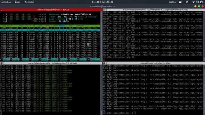Open group icon of the ~/CodeIgniter-3.1.3 pane
Image resolution: width=205 pixels, height=115 pixels.
[2, 63]
